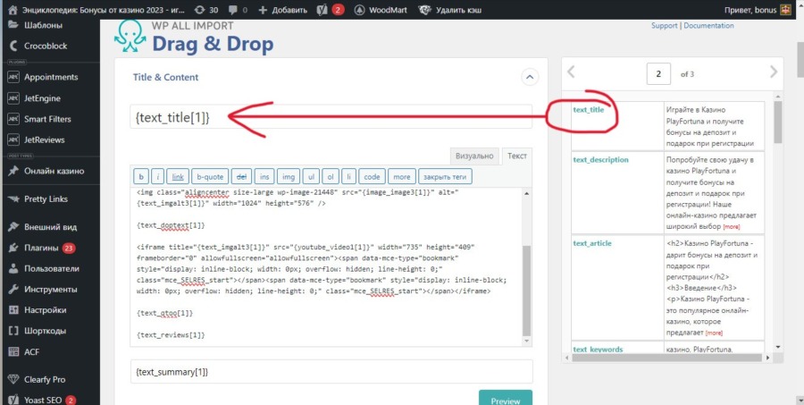This screenshot has width=804, height=405.
Task: Expand [more] in text_description value
Action: pos(731,227)
